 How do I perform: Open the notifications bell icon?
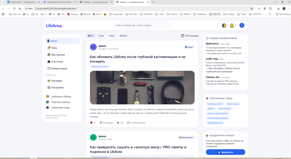(232, 25)
